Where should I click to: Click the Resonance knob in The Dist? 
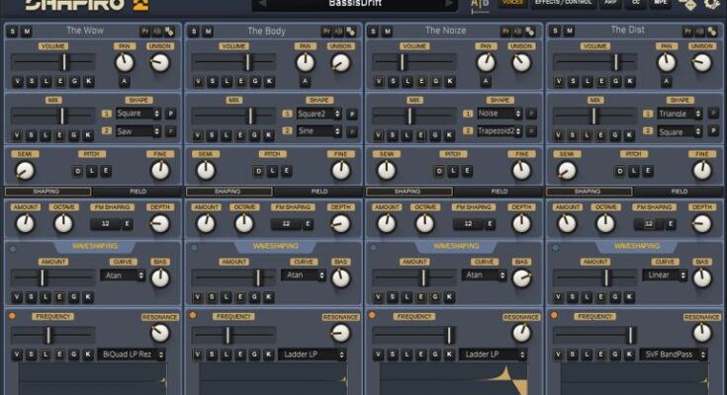click(701, 333)
